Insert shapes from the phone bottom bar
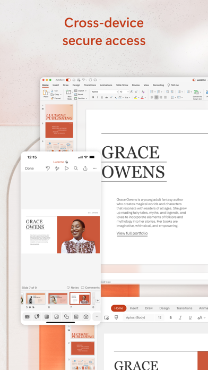The height and width of the screenshot is (370, 208). click(66, 317)
